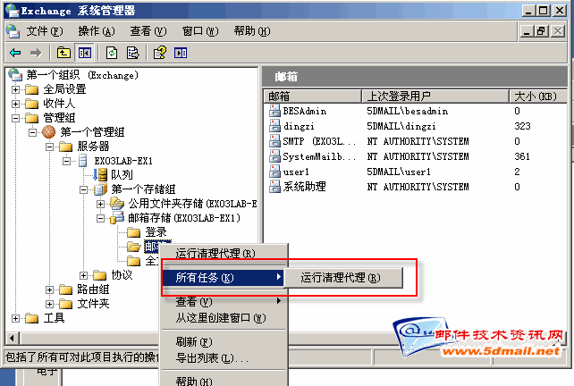Click the Back arrow toolbar icon

coord(15,53)
